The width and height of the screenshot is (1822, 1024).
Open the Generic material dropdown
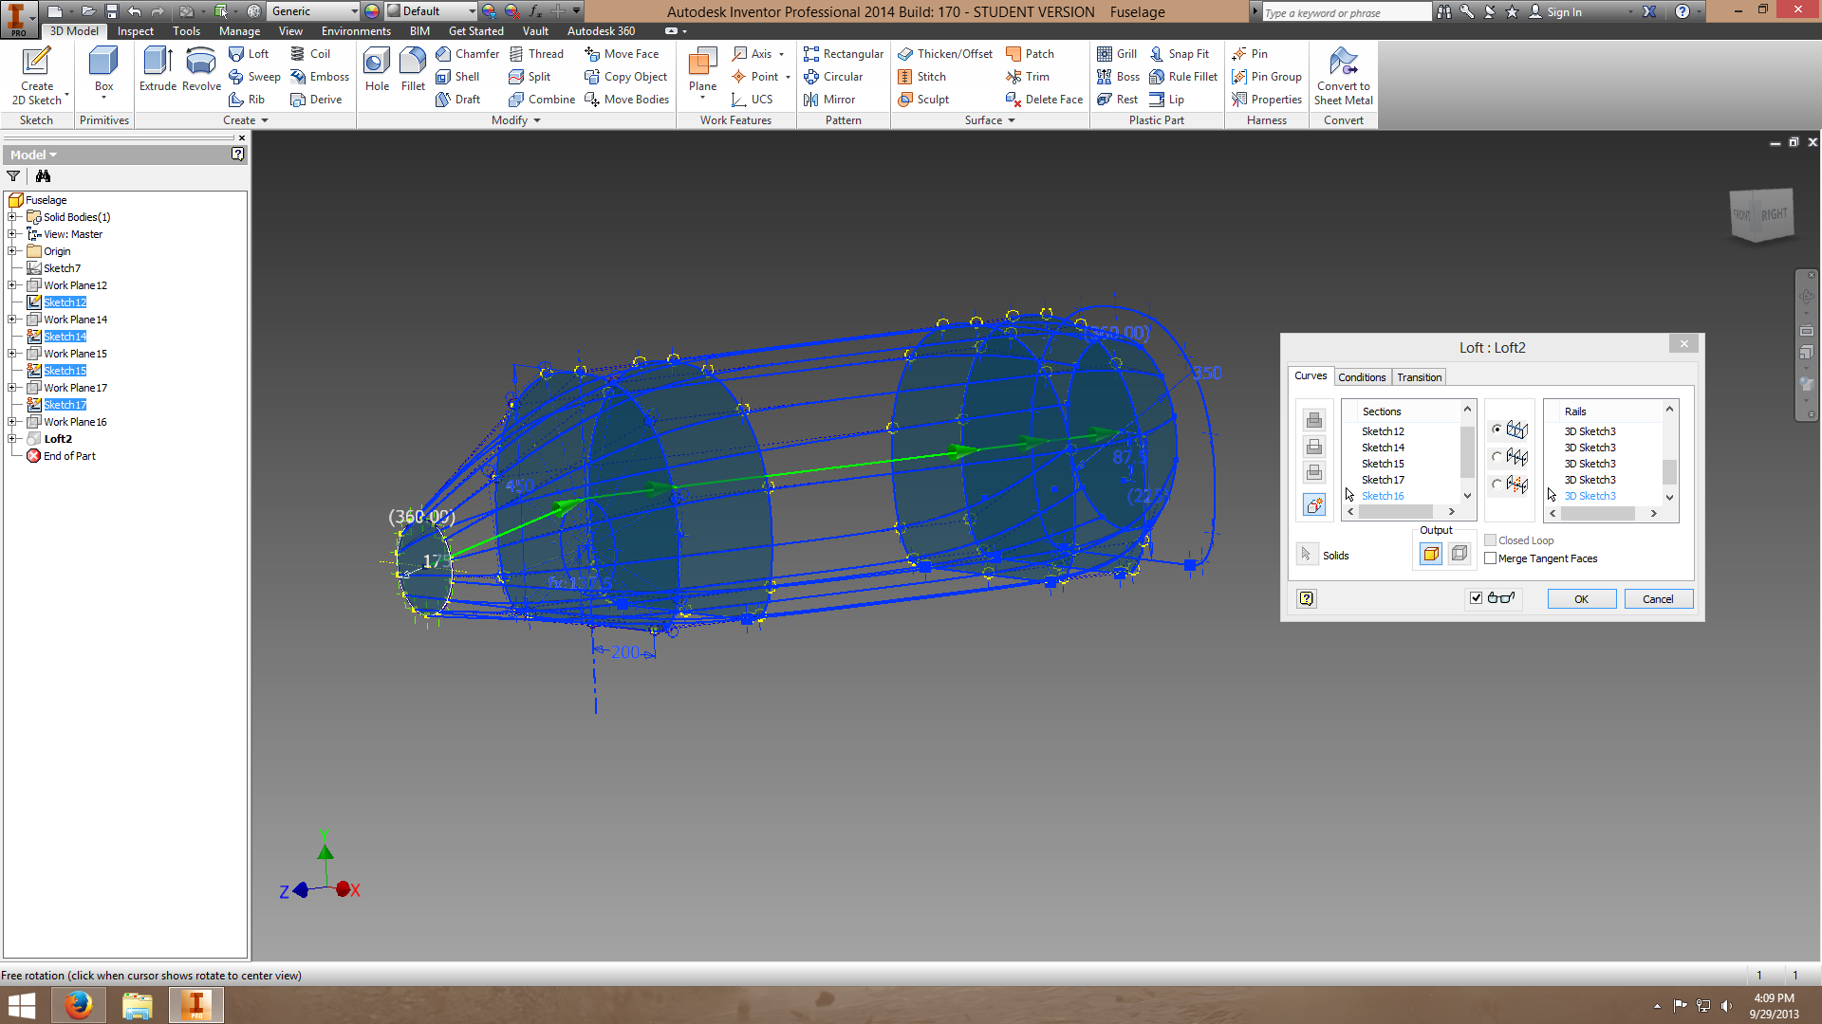(354, 11)
